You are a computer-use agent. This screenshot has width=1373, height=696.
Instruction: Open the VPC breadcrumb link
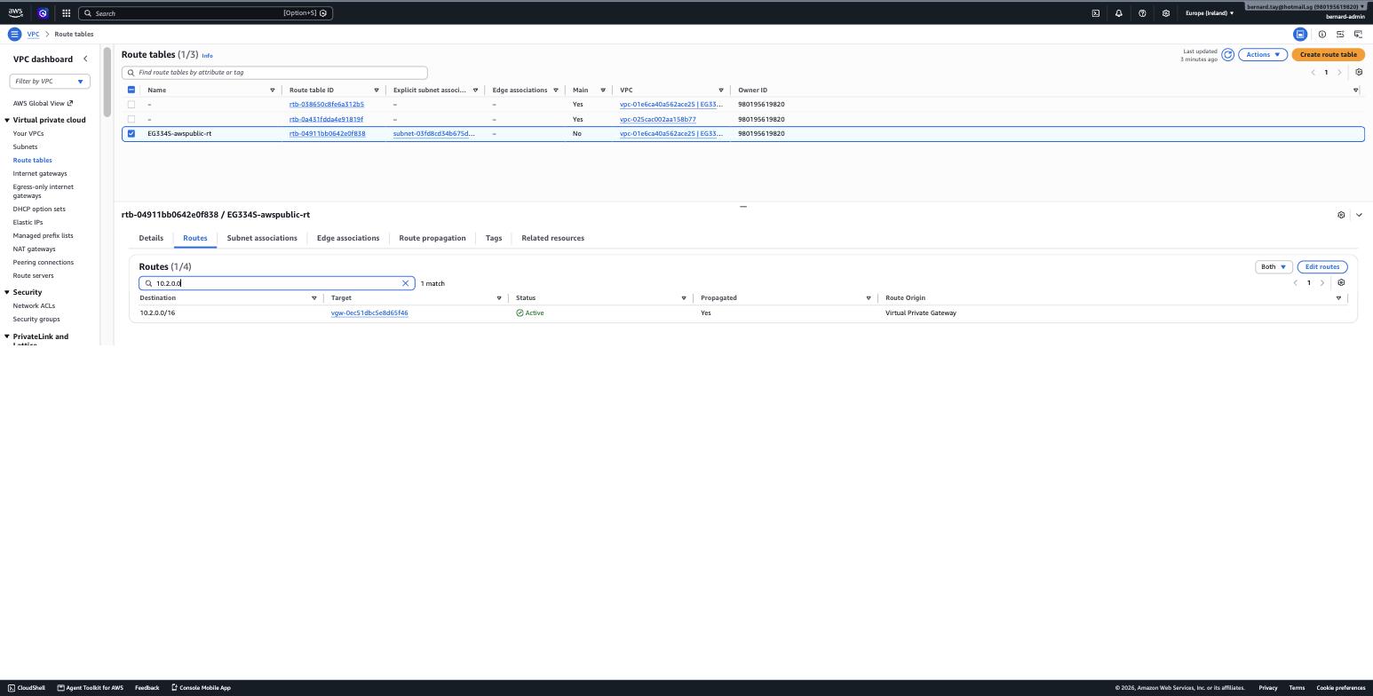(x=33, y=34)
